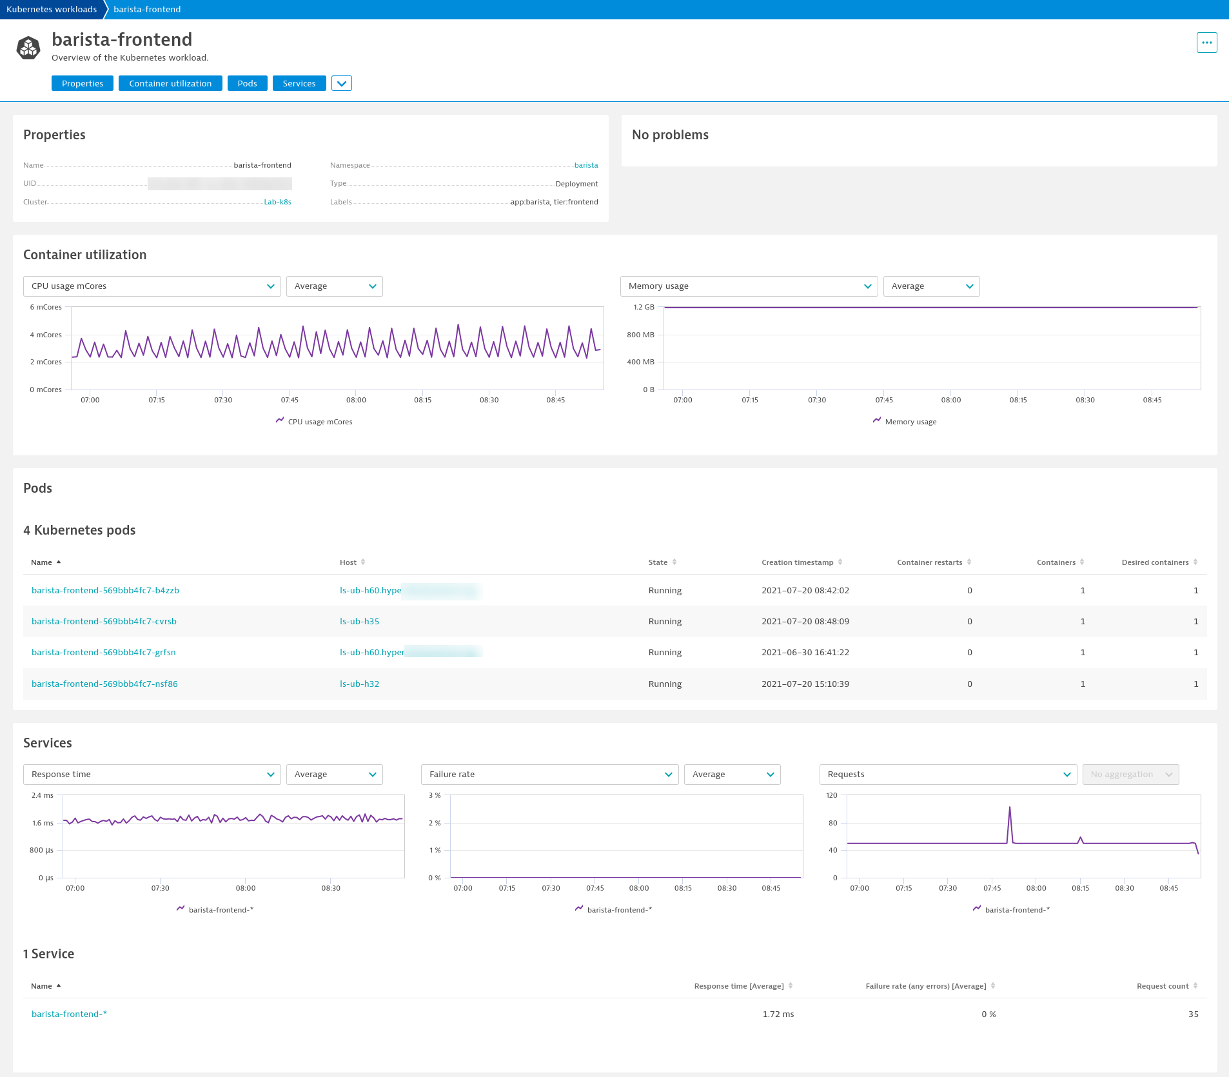Click the Container utilization quick-link button

click(x=170, y=83)
